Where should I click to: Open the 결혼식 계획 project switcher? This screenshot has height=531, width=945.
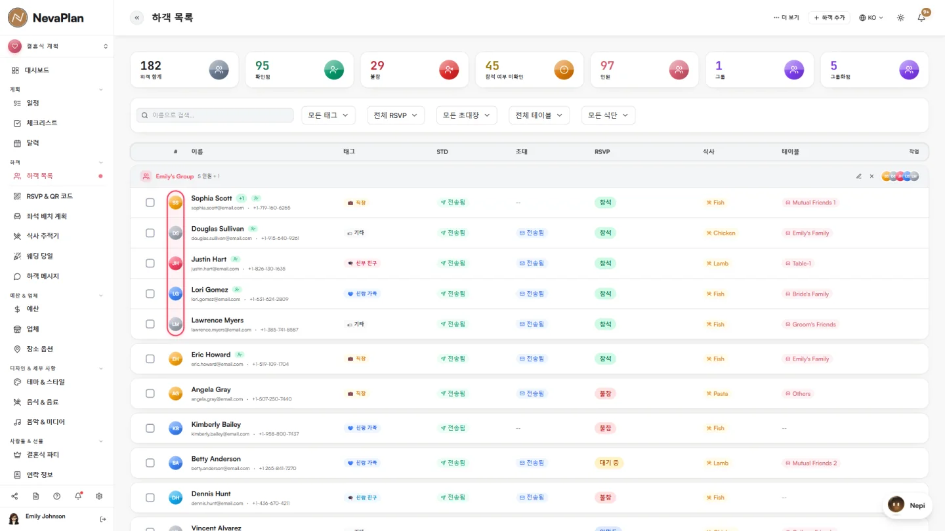coord(57,47)
